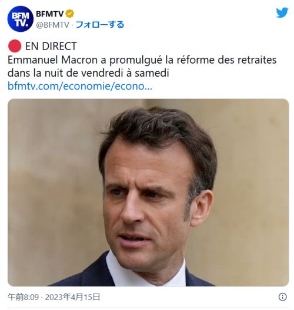Image resolution: width=294 pixels, height=310 pixels.
Task: Click the gold verified badge beside BFMTV
Action: point(69,14)
